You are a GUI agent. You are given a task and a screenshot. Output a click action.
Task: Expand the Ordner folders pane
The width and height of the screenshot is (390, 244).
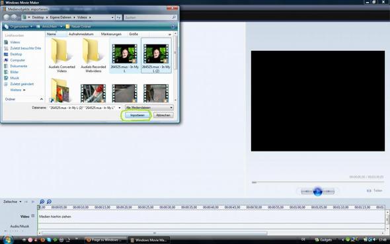[x=42, y=99]
